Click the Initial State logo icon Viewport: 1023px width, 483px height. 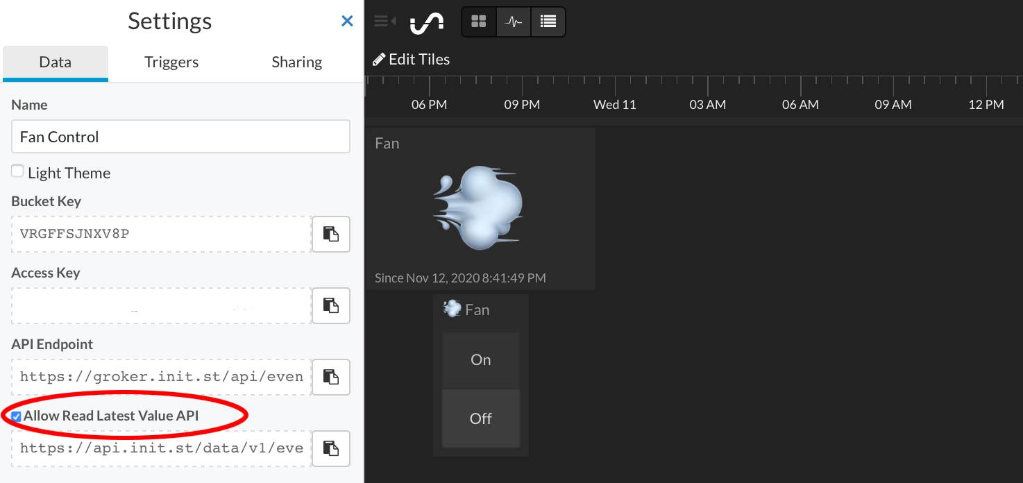coord(427,23)
